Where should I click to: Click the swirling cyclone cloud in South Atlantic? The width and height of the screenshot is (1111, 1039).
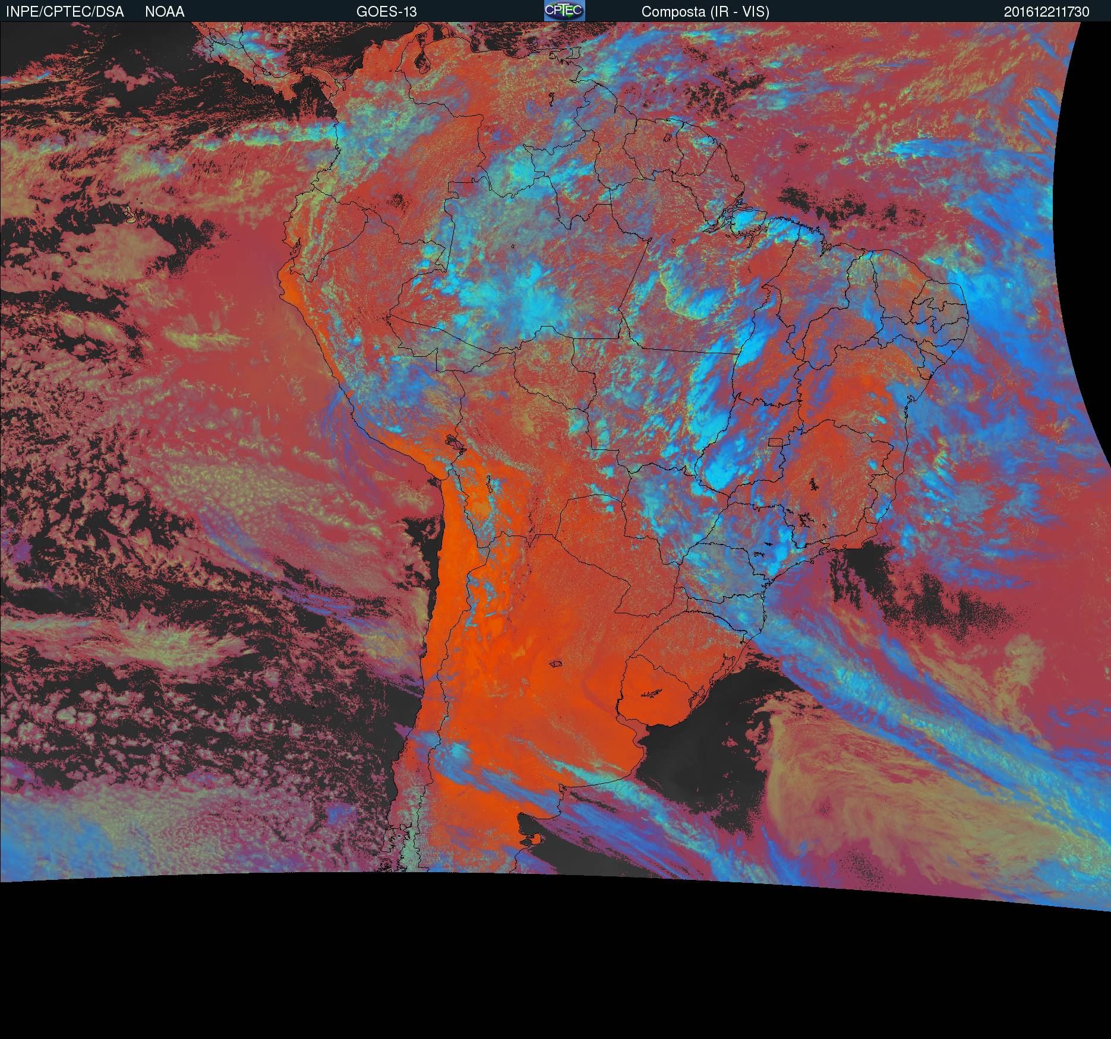point(832,802)
